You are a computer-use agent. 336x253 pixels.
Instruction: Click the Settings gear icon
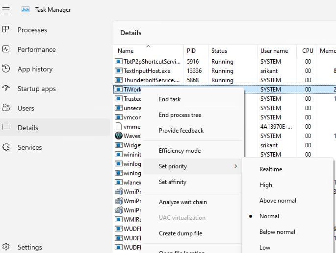6,247
